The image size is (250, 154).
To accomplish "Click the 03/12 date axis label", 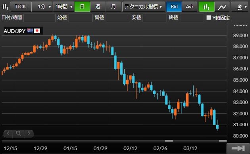I will pos(190,148).
